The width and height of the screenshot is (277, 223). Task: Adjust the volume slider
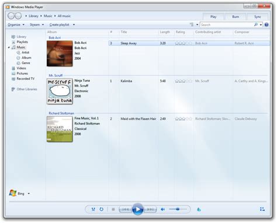(x=178, y=209)
